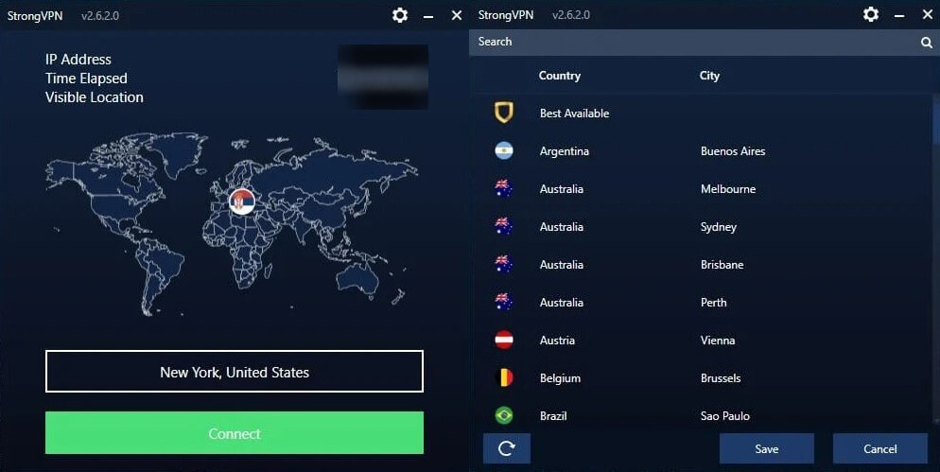
Task: Click the IP Address label
Action: pos(78,60)
